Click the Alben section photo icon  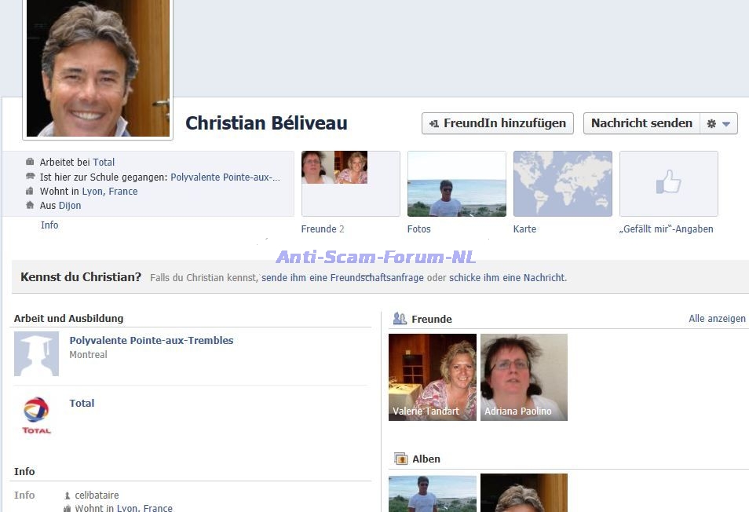point(400,459)
